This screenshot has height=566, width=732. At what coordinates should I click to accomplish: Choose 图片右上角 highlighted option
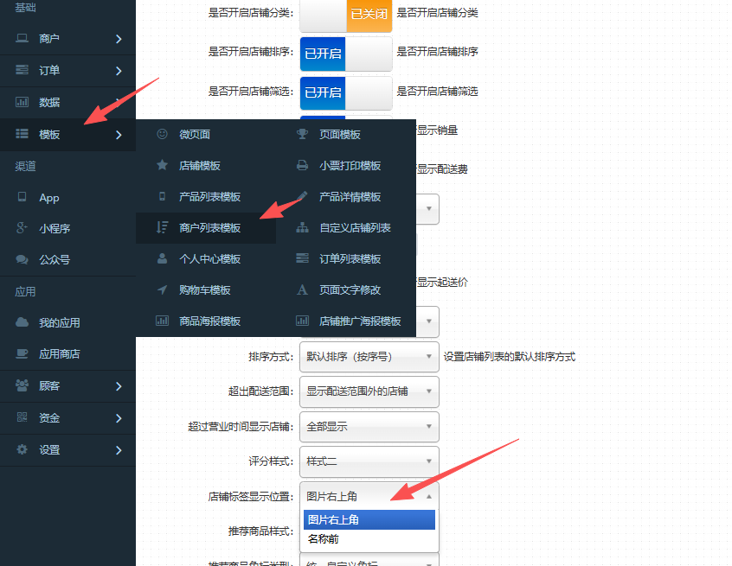pos(369,519)
